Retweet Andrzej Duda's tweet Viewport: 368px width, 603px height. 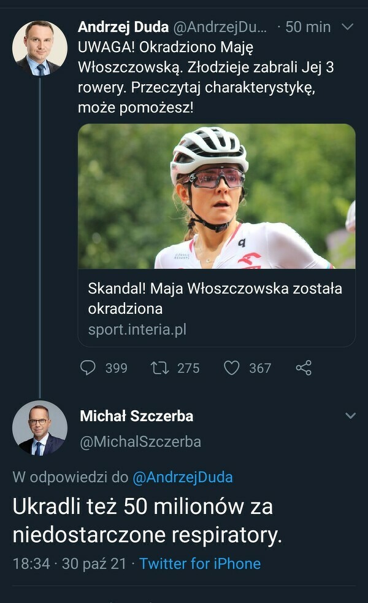(x=159, y=368)
